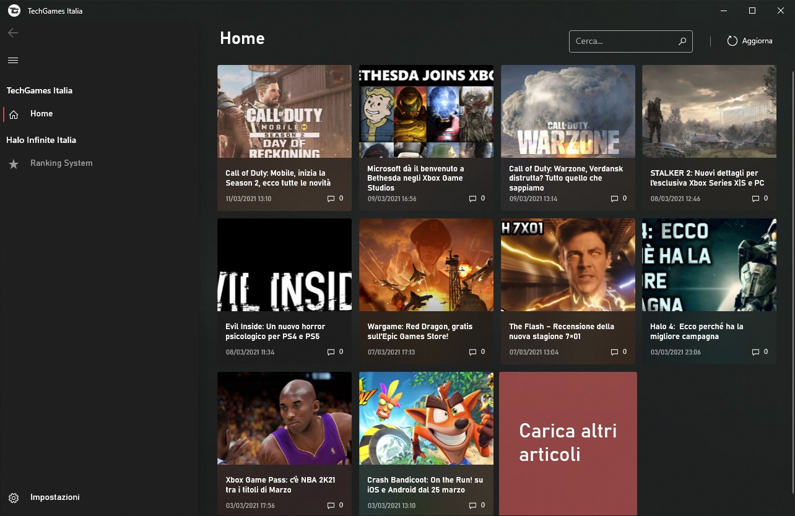
Task: Minimize the TechGames Italia window
Action: click(x=724, y=11)
